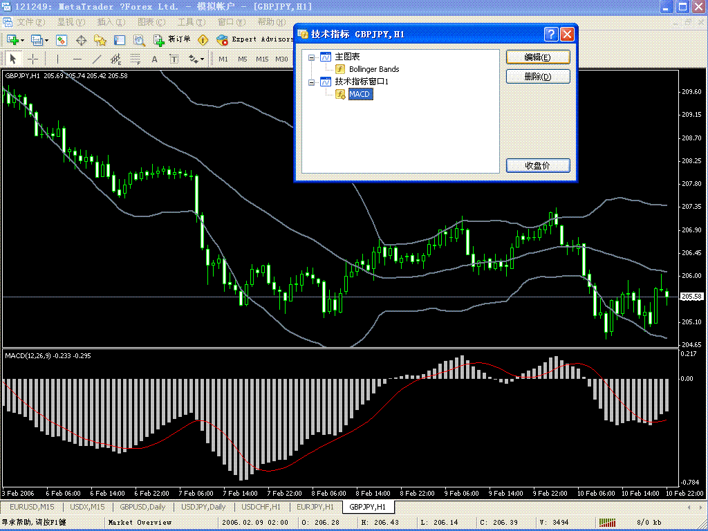Open the 帮助(H) menu

(x=272, y=21)
